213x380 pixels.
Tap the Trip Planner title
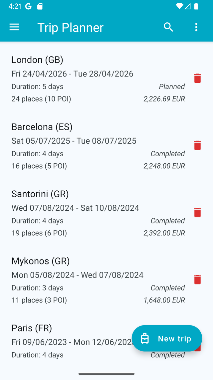(x=70, y=27)
